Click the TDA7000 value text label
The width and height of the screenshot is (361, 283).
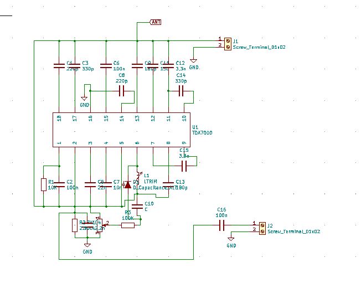[202, 133]
